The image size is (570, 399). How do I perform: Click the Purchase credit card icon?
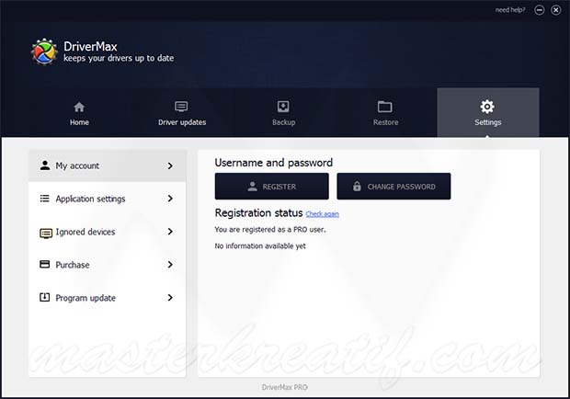[x=45, y=264]
